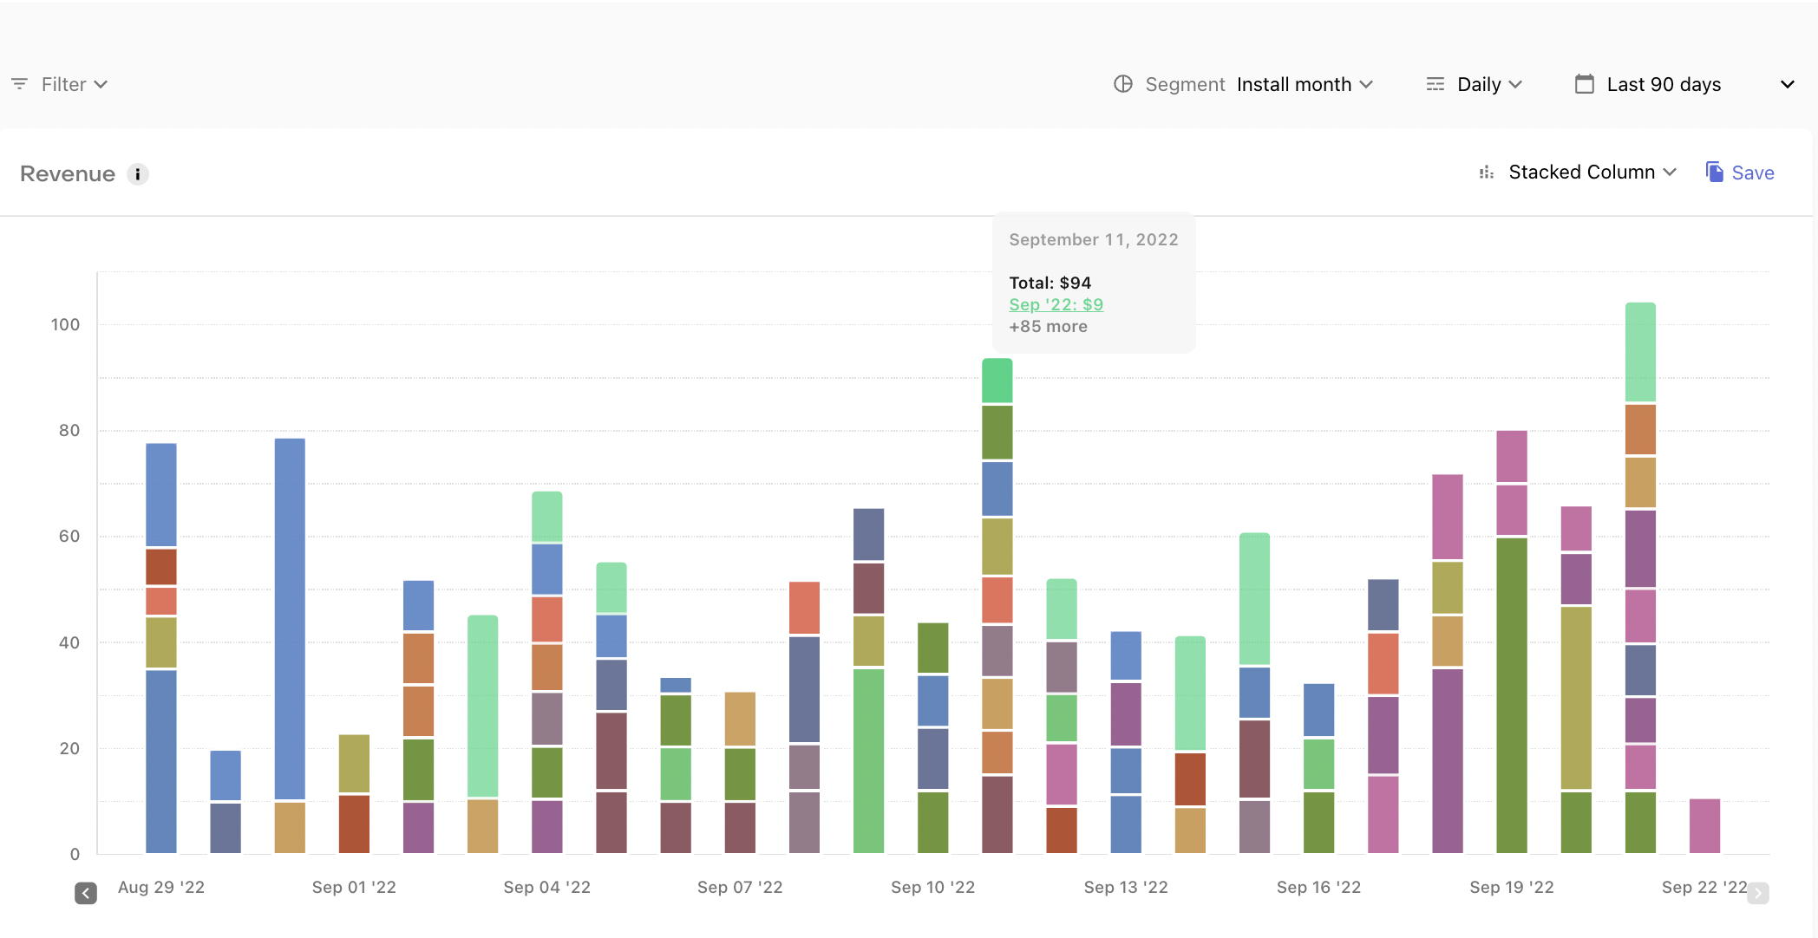Click the calendar icon for date range
The width and height of the screenshot is (1818, 938).
point(1585,84)
